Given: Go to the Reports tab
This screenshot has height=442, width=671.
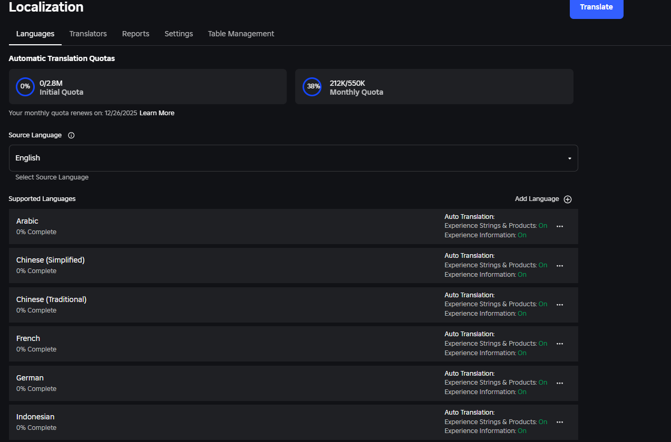Looking at the screenshot, I should click(x=135, y=34).
